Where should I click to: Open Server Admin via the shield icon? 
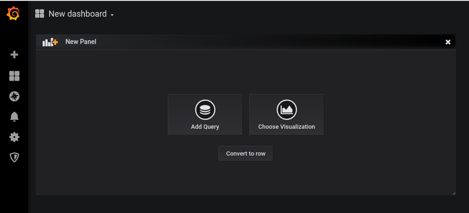click(14, 157)
